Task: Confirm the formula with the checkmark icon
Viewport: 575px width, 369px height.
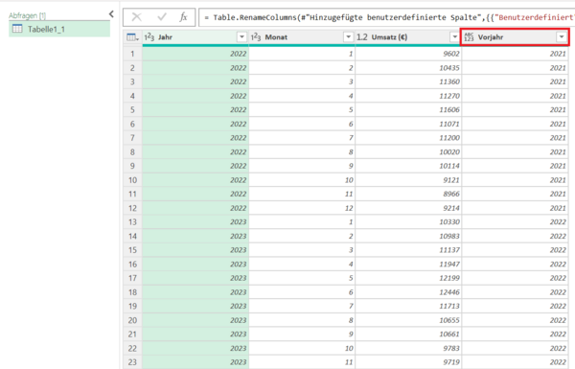Action: (162, 17)
